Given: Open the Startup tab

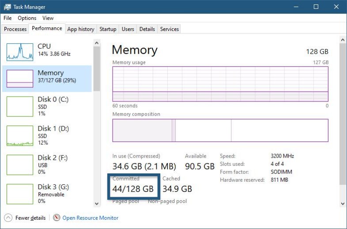Looking at the screenshot, I should pos(108,29).
